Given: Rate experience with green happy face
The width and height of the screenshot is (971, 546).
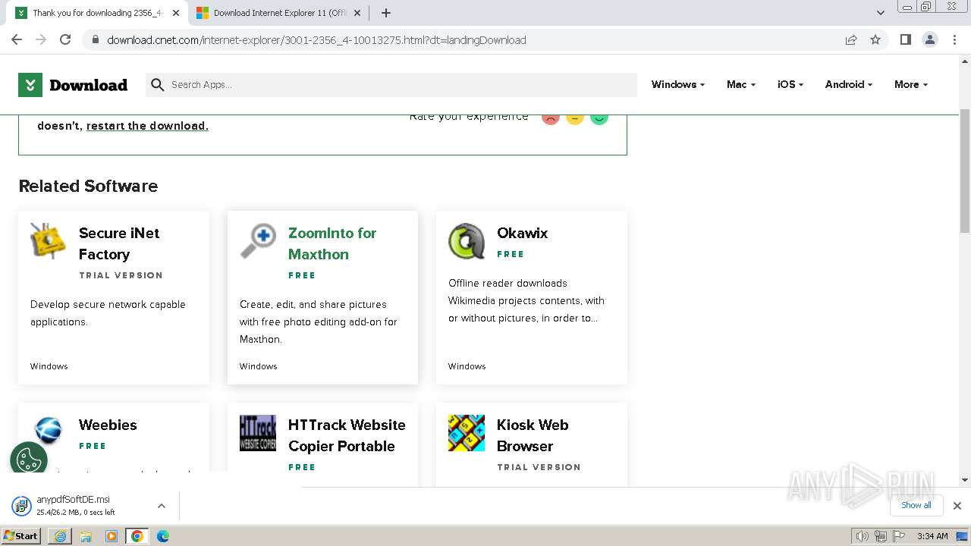Looking at the screenshot, I should click(599, 118).
